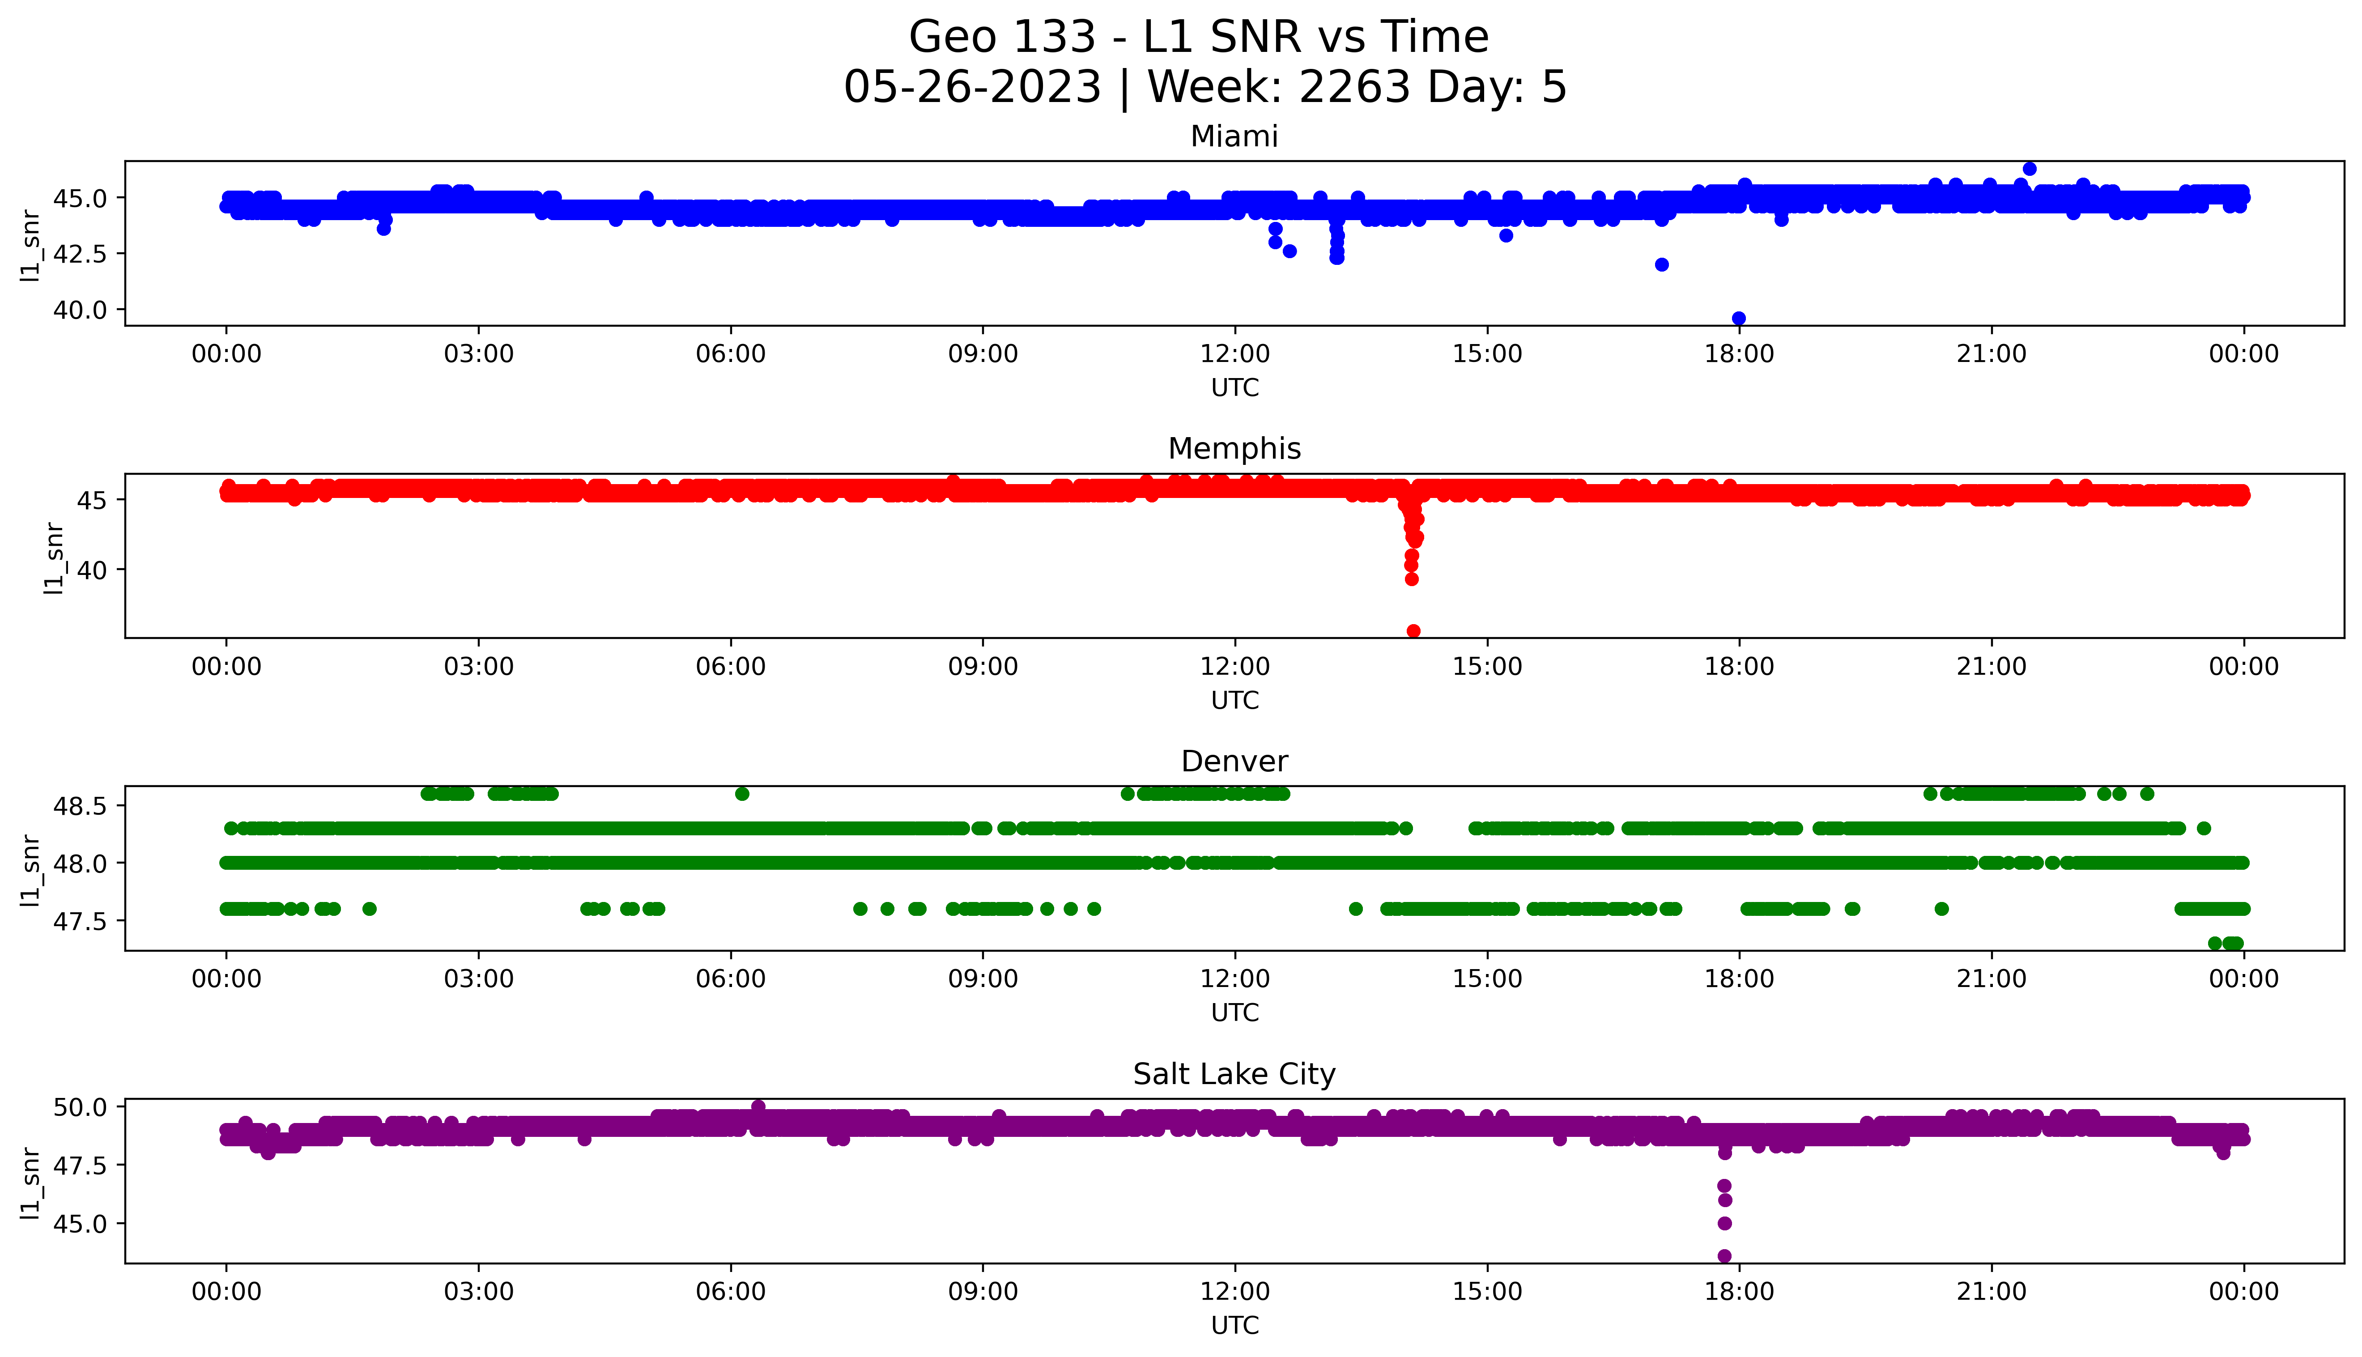The image size is (2362, 1357).
Task: Click the lone green 47.5 point near 01:40
Action: pyautogui.click(x=370, y=909)
